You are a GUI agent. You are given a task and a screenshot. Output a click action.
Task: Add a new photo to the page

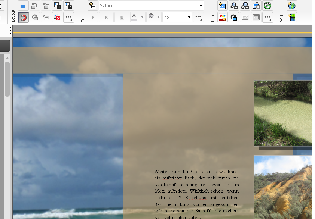click(x=223, y=6)
